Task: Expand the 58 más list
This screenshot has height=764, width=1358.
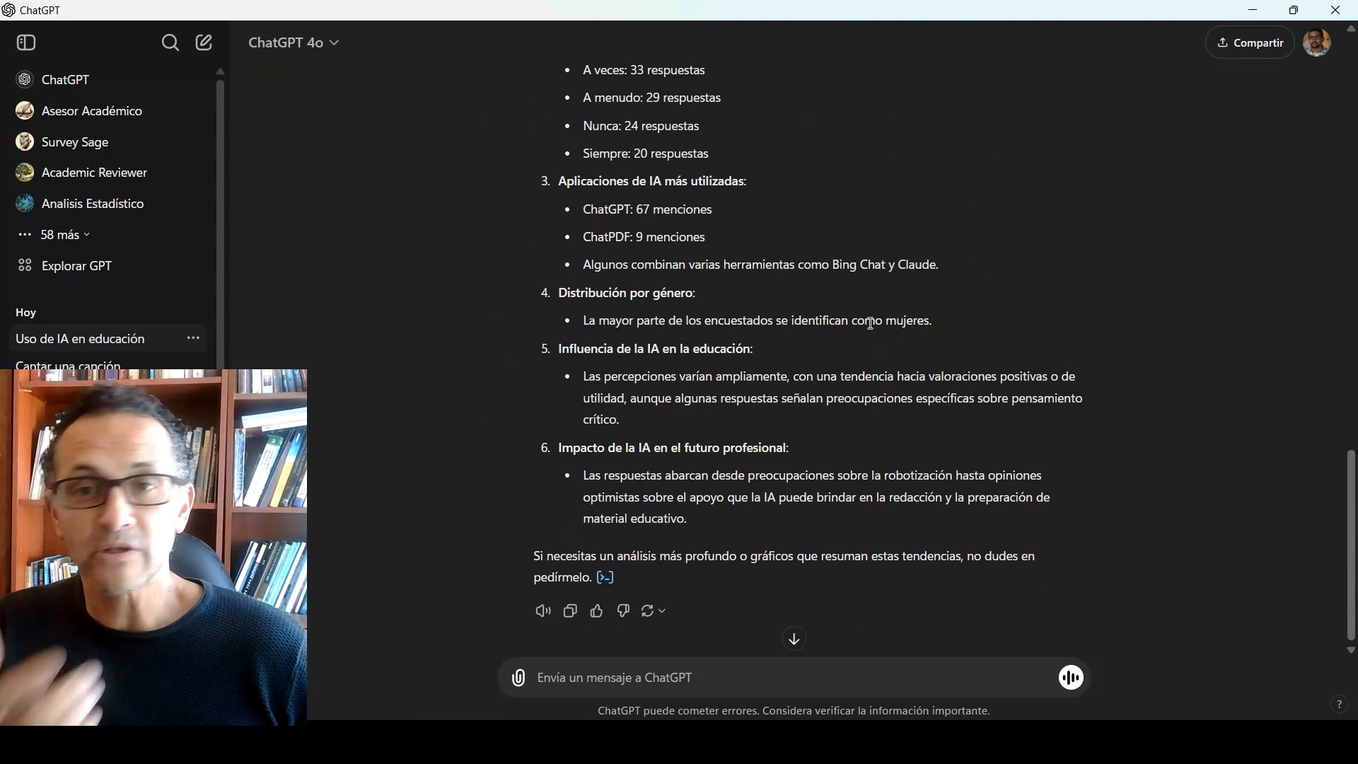Action: click(55, 234)
